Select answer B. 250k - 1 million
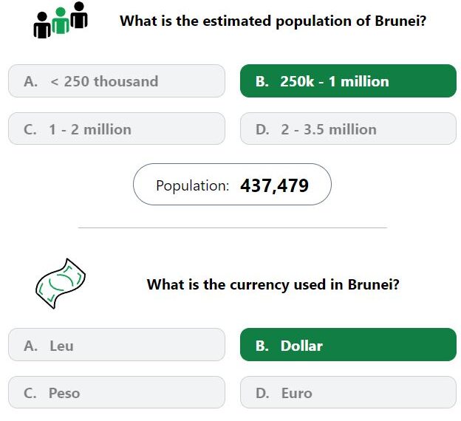Screen dimensions: 461x421 click(348, 81)
